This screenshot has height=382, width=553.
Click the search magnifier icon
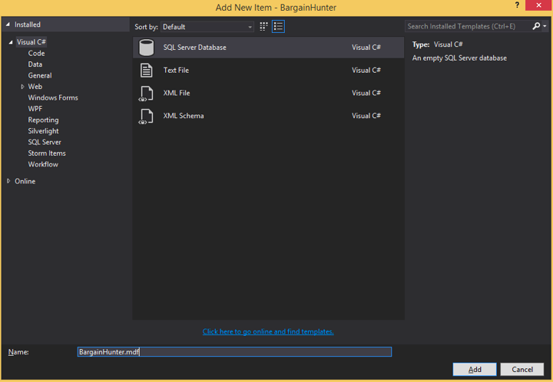click(536, 26)
